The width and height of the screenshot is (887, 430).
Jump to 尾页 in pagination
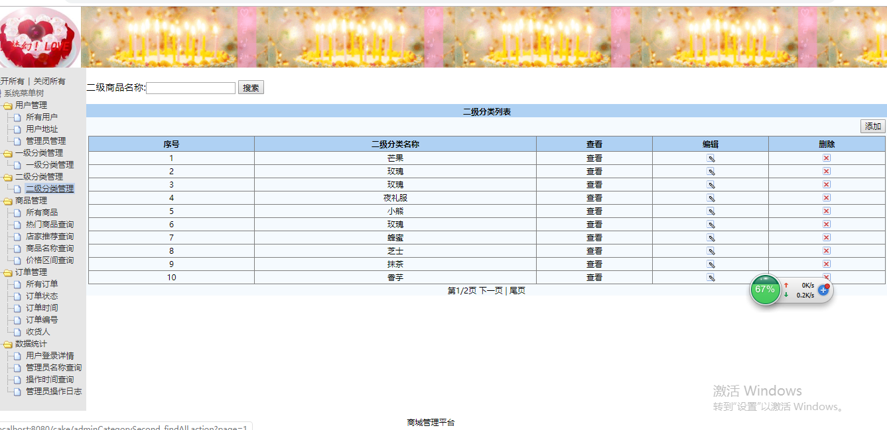(x=517, y=291)
